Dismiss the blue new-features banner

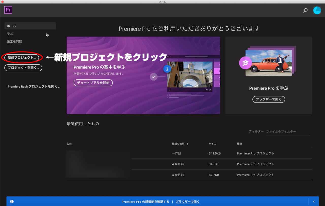314,202
